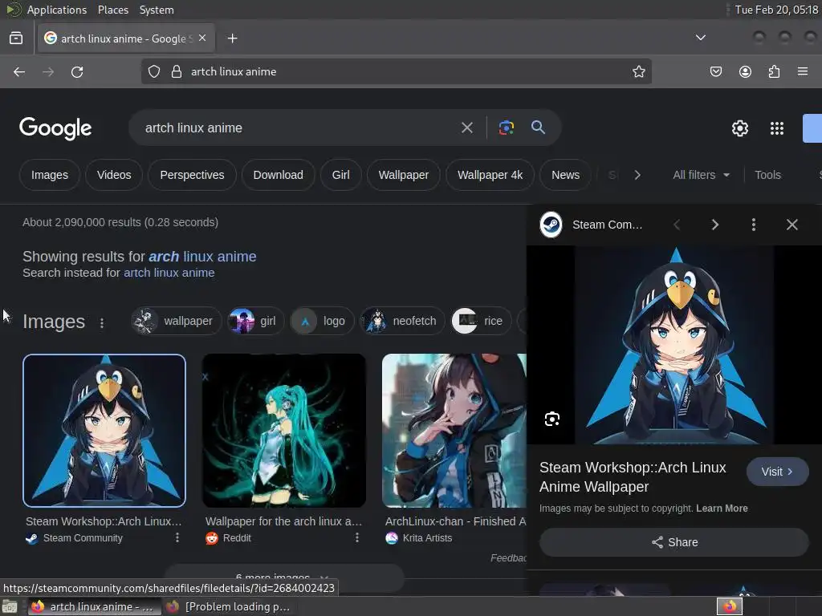Search by image with Google Lens
Viewport: 822px width, 616px height.
[506, 128]
